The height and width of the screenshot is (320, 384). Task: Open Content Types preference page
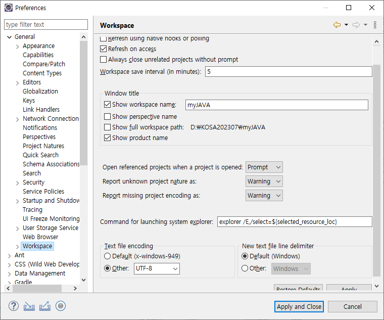[x=42, y=73]
